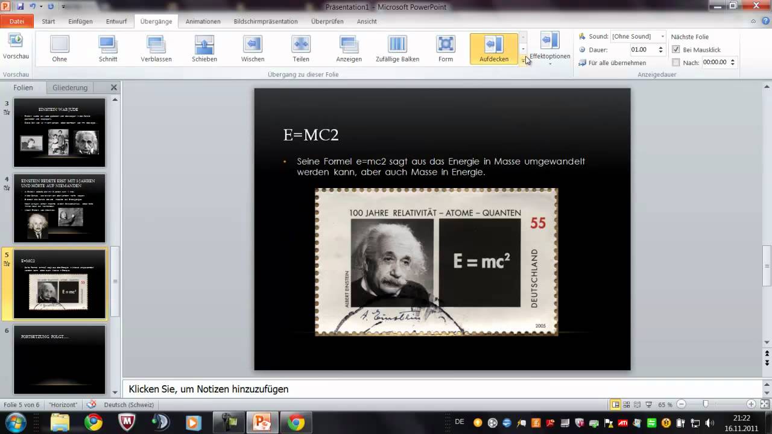
Task: Choose the Form transition
Action: [446, 49]
